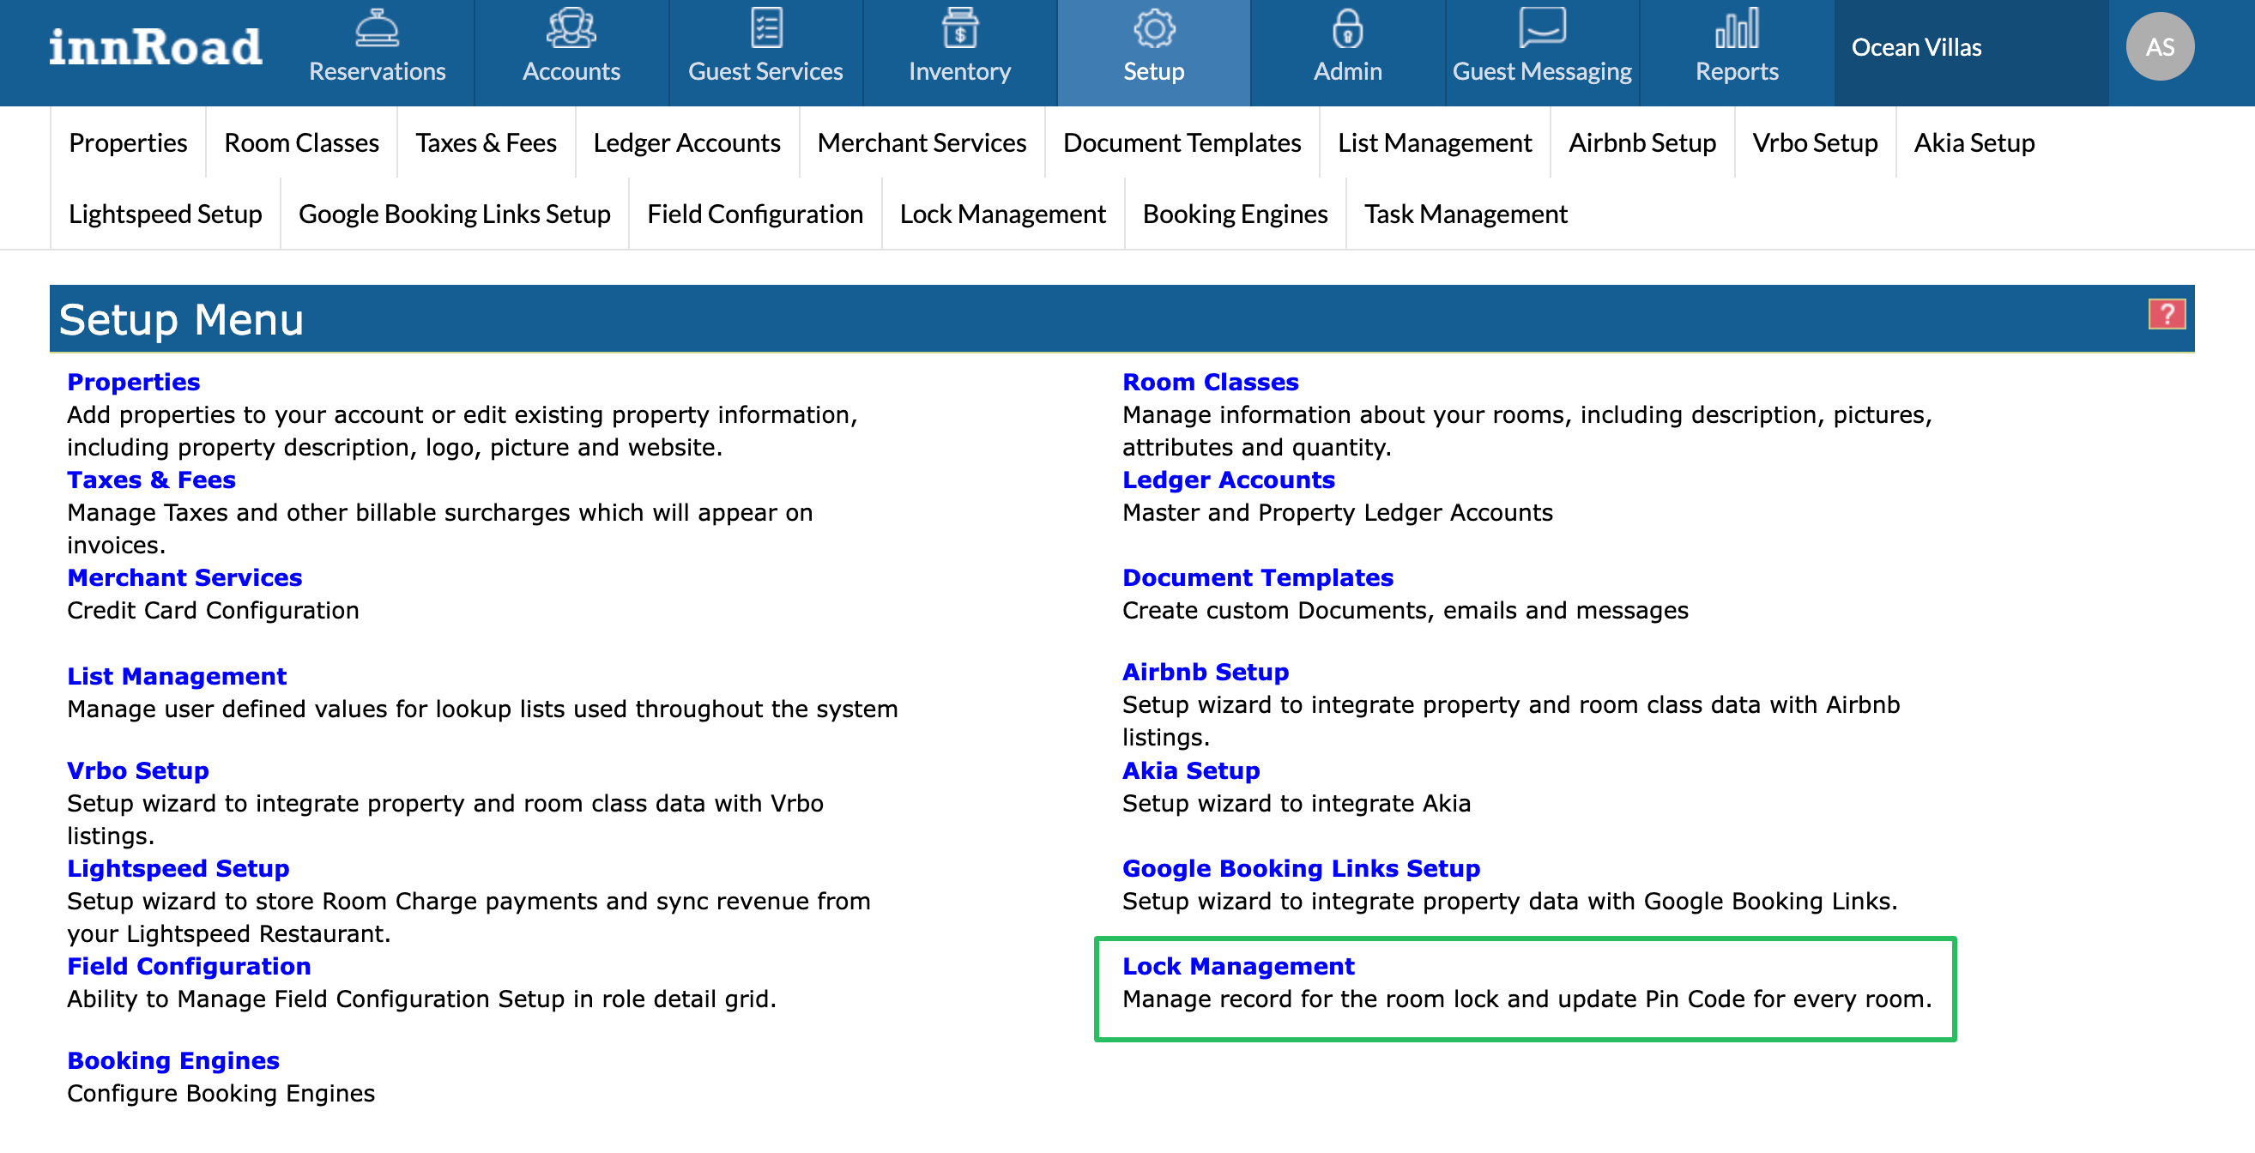Click the Reports bar chart icon

click(x=1736, y=30)
